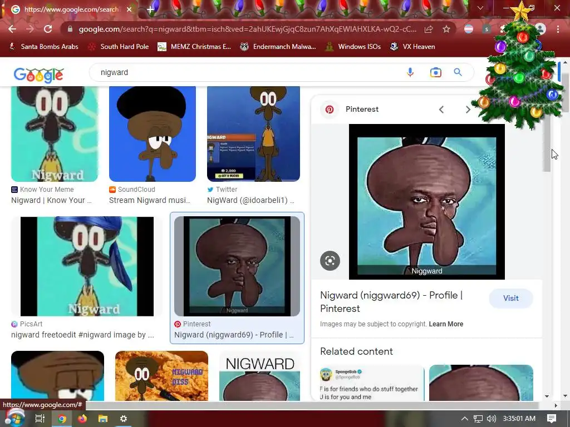The height and width of the screenshot is (427, 570).
Task: Click the Learn More copyright link
Action: point(446,324)
